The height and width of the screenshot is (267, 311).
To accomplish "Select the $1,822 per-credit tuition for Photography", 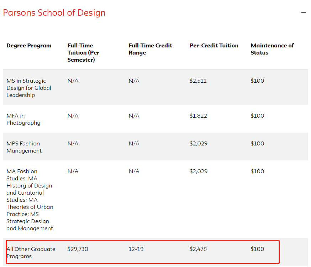I will (x=198, y=116).
